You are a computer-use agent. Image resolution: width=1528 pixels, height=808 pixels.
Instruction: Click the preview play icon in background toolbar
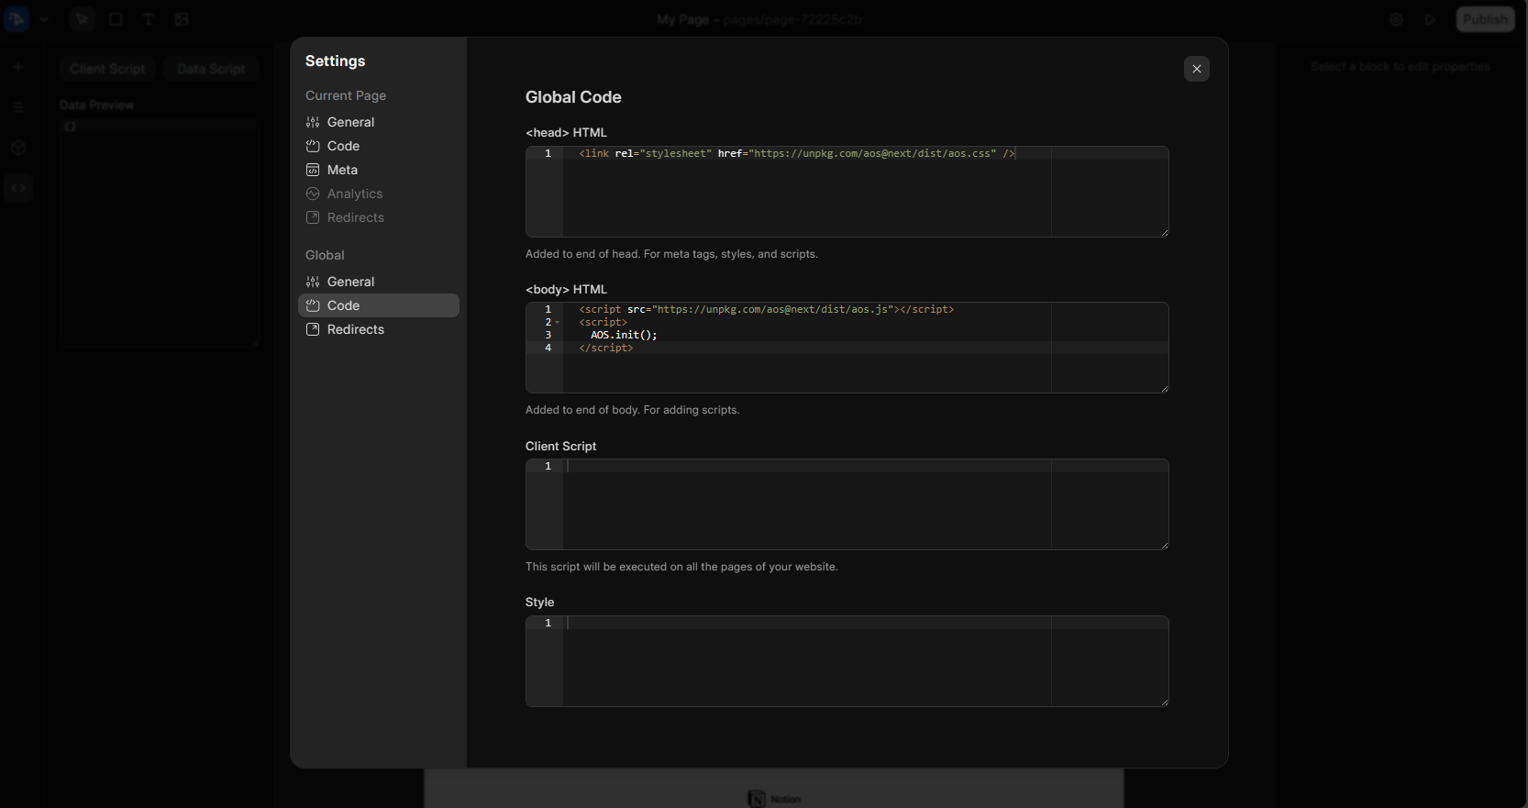1430,19
